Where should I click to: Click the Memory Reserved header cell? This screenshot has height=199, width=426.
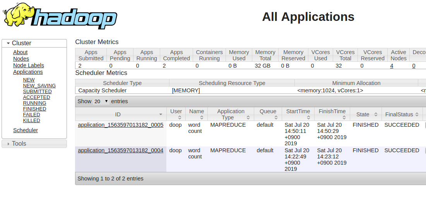point(293,55)
